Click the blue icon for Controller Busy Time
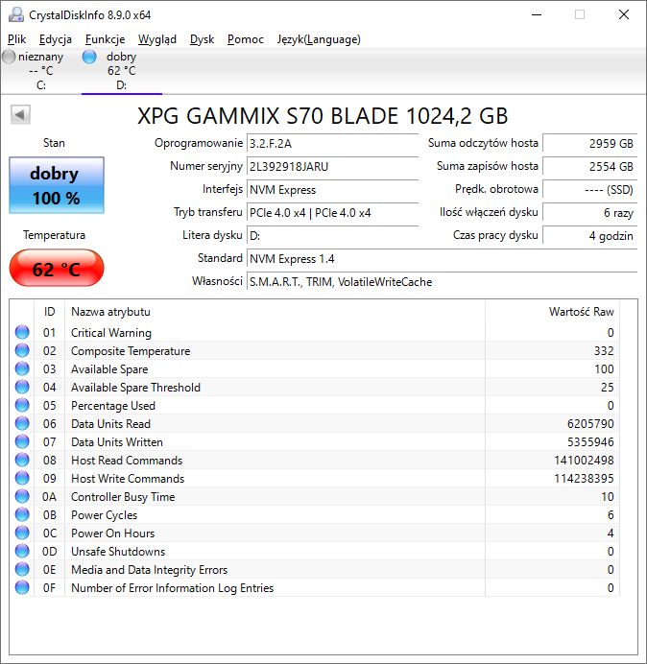Screen dimensions: 647x664 click(22, 496)
